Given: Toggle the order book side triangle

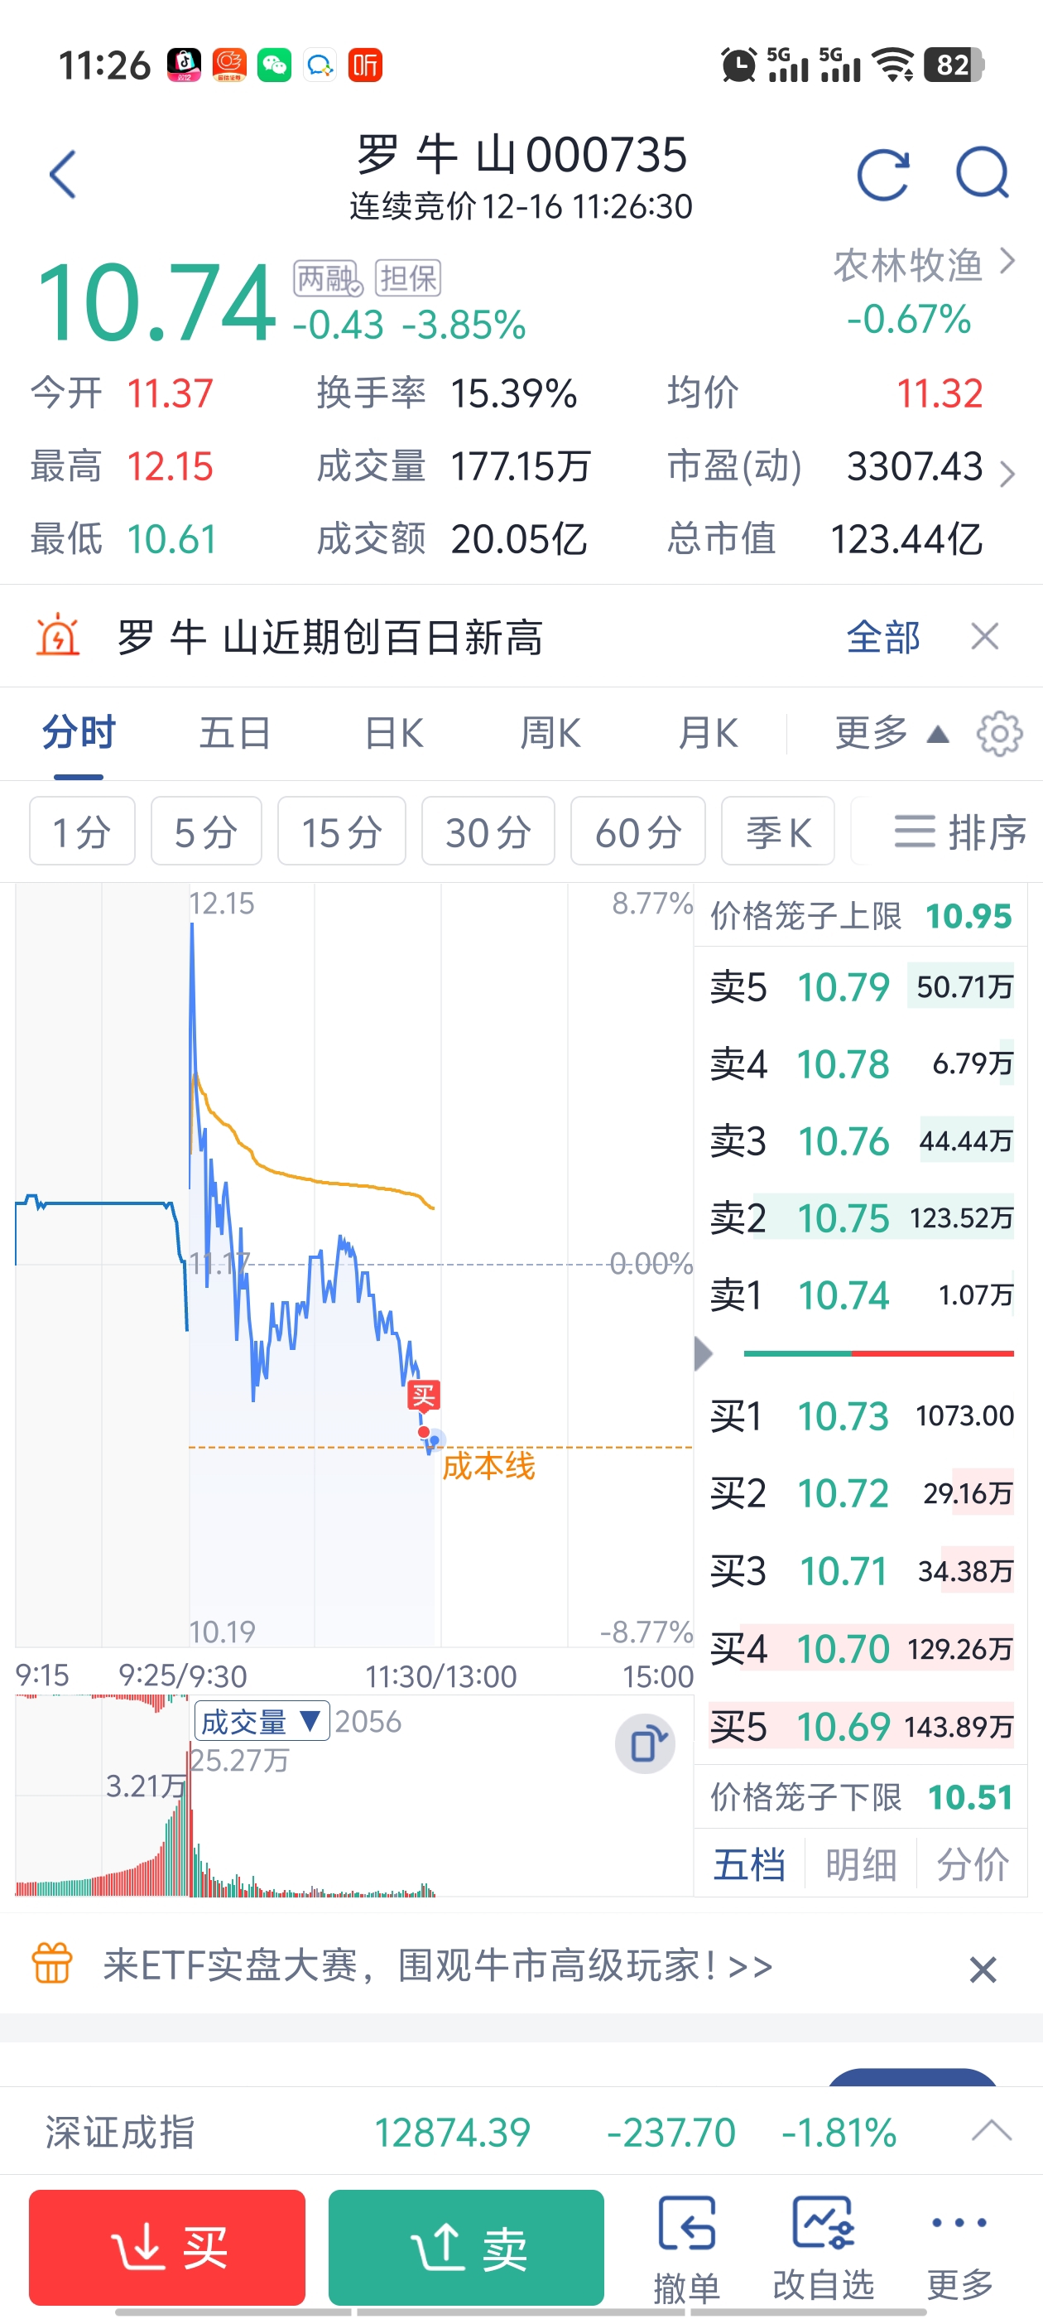Looking at the screenshot, I should point(704,1354).
